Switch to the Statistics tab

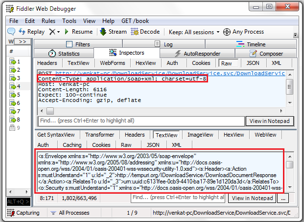point(64,54)
